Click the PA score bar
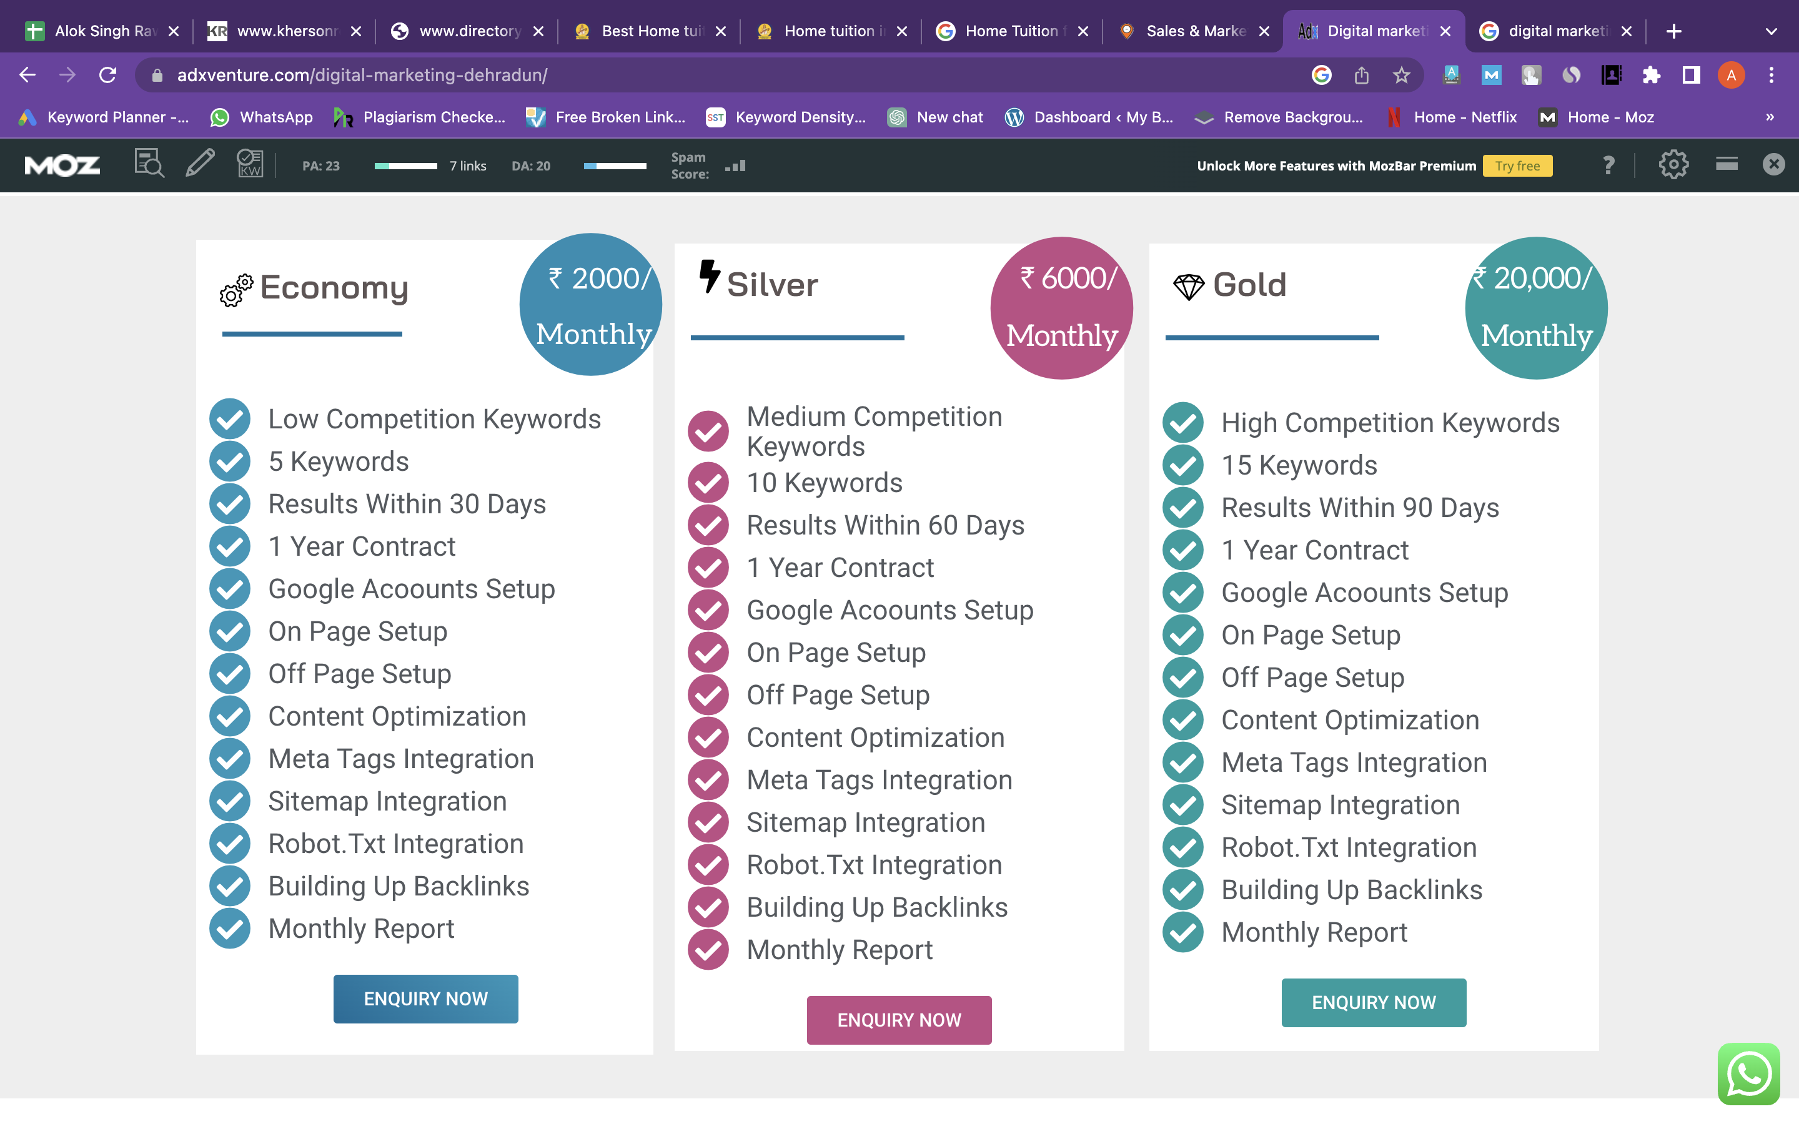 [406, 165]
